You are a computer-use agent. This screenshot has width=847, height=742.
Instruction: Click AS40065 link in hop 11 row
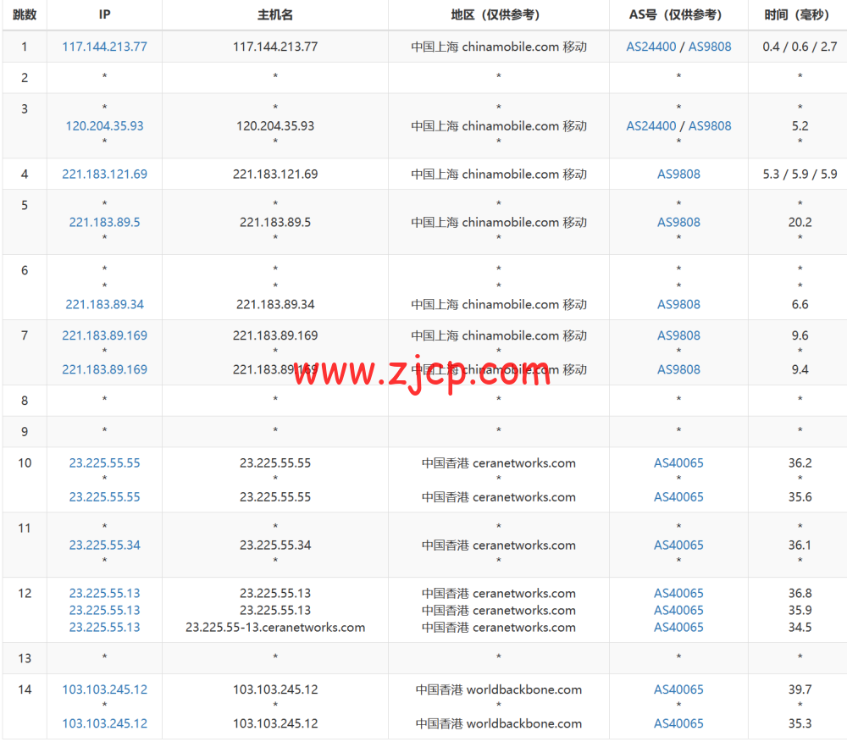tap(678, 545)
